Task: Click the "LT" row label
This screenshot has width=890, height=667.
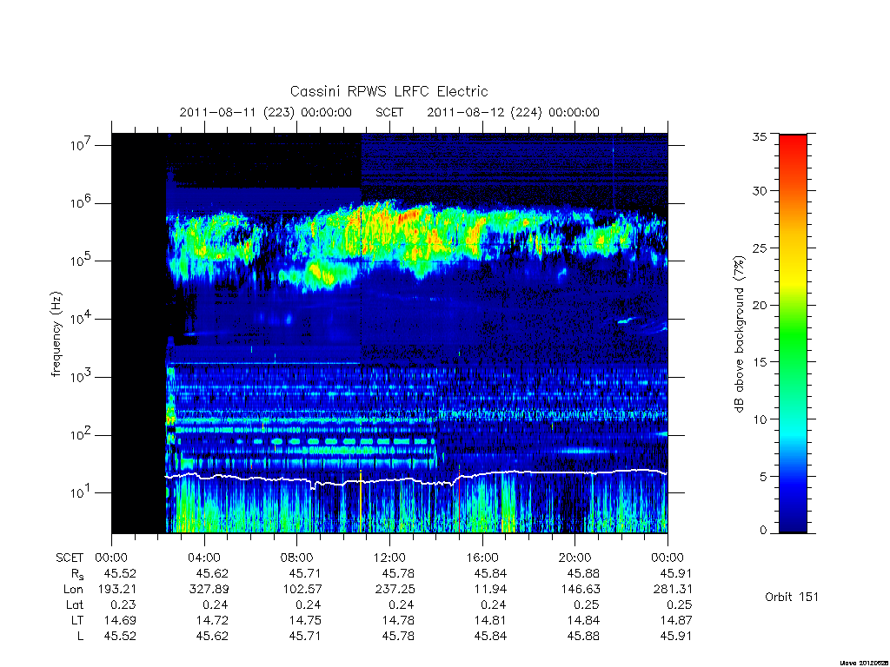Action: click(x=77, y=620)
